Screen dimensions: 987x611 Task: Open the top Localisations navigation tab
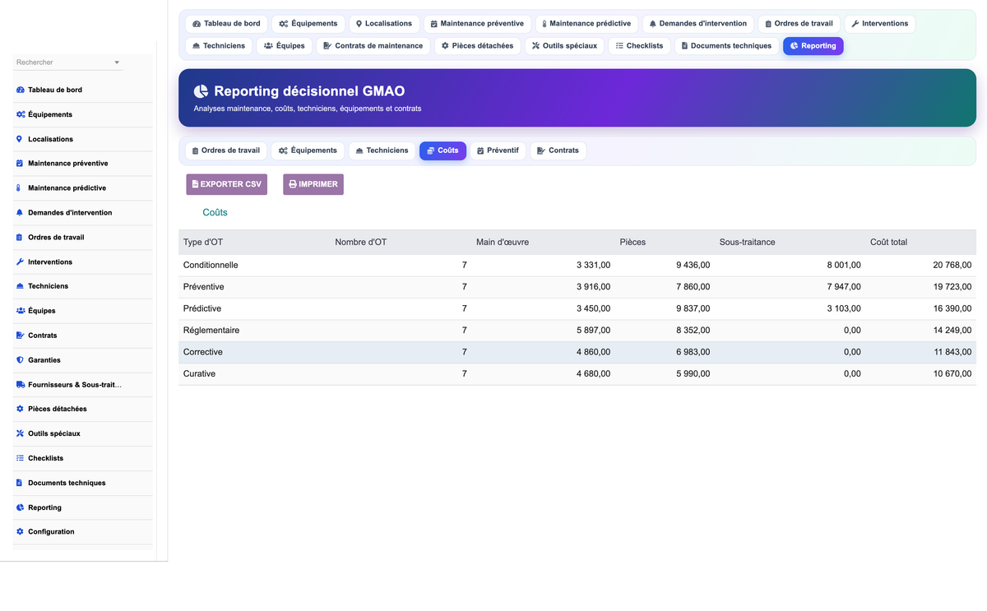(x=384, y=24)
